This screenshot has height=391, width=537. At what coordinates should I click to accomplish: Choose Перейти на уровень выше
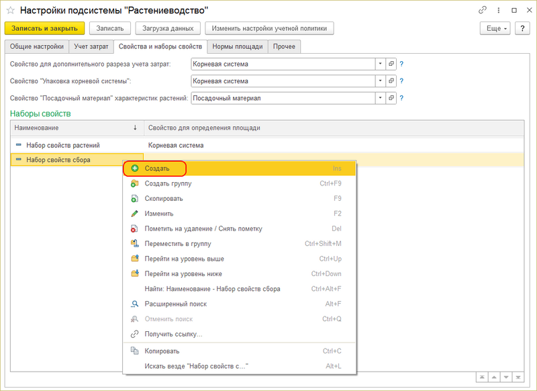point(240,259)
